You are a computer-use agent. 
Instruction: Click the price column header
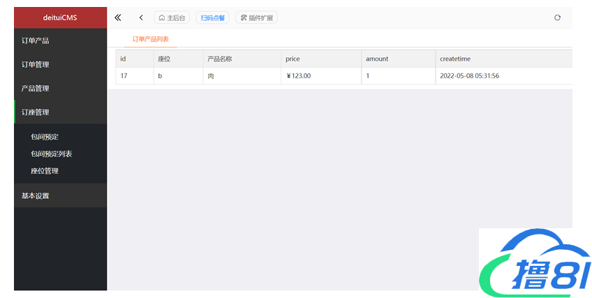[293, 59]
